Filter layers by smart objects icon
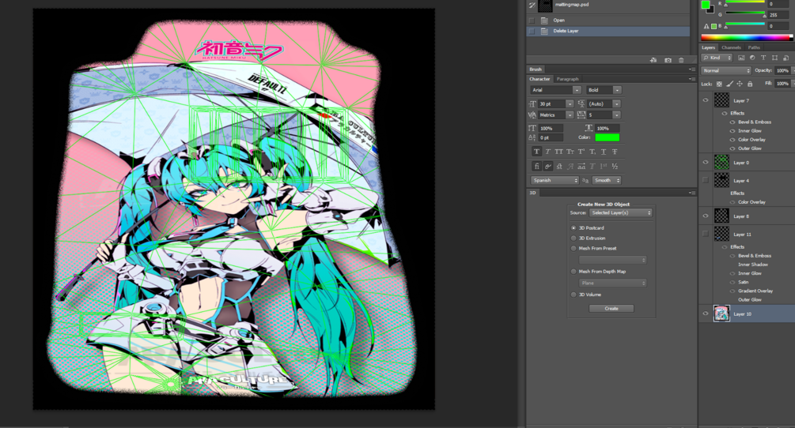This screenshot has height=428, width=795. (786, 58)
